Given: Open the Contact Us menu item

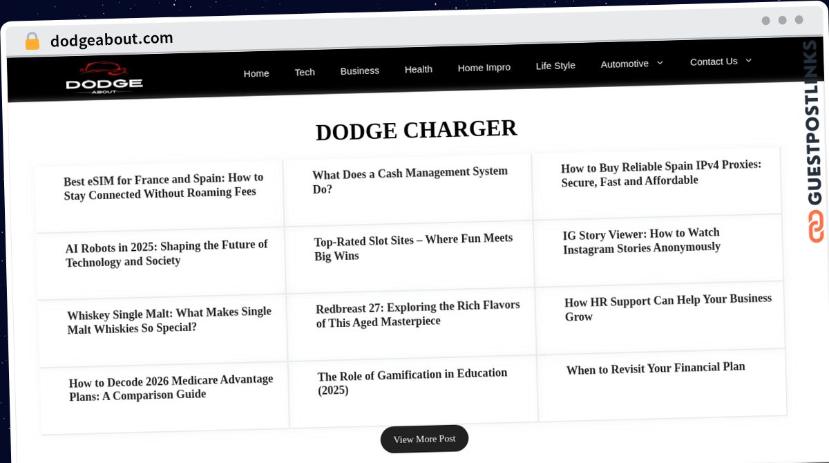Looking at the screenshot, I should tap(714, 62).
